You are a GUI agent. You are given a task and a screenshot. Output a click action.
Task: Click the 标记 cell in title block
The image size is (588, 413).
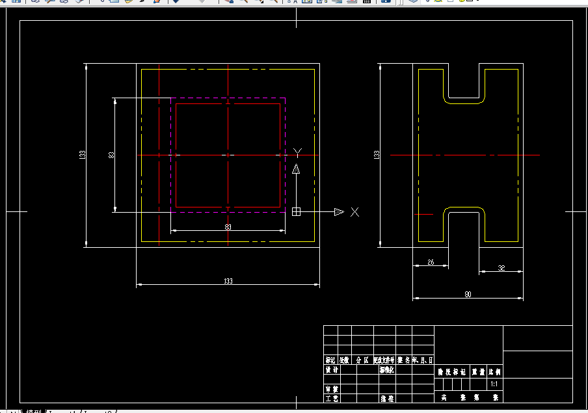tap(330, 360)
